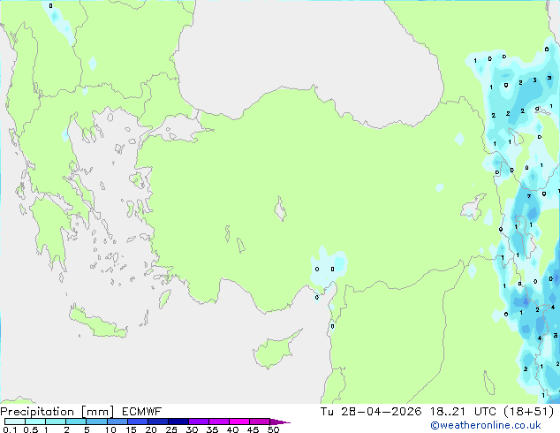This screenshot has height=433, width=560.
Task: Click the date "28-04-2026"
Action: click(x=381, y=412)
